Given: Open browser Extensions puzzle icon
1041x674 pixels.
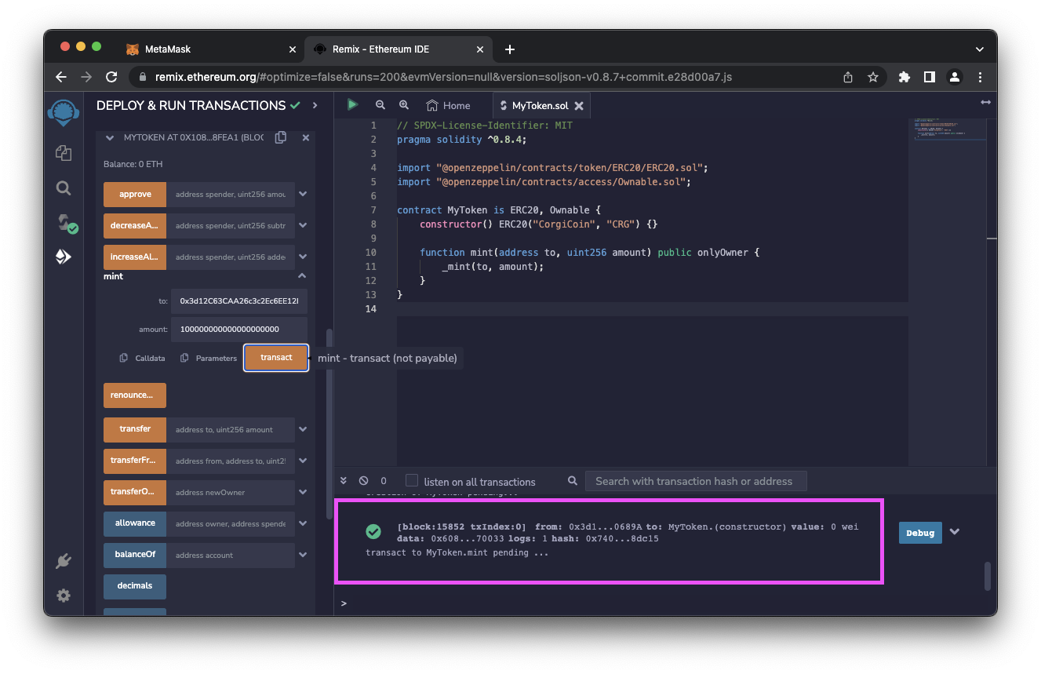Looking at the screenshot, I should 905,77.
